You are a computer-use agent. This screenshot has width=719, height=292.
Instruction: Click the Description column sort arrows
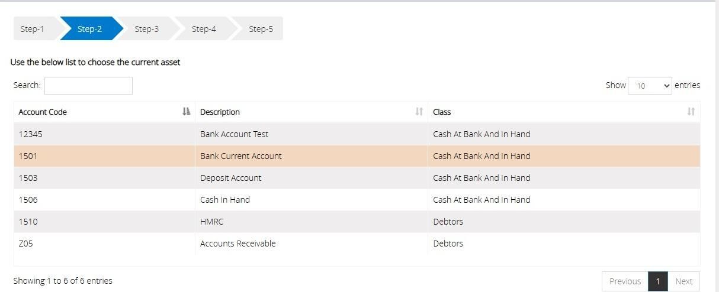[x=419, y=112]
